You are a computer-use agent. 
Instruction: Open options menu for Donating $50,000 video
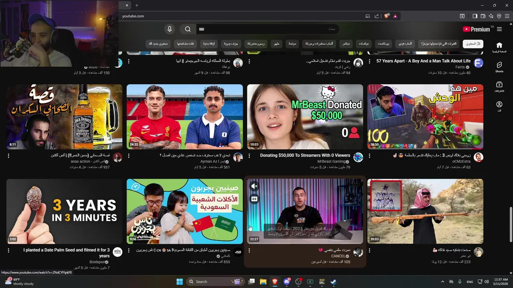tap(249, 156)
